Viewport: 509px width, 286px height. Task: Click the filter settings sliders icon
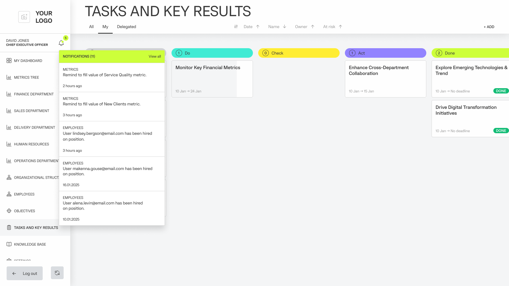(236, 26)
